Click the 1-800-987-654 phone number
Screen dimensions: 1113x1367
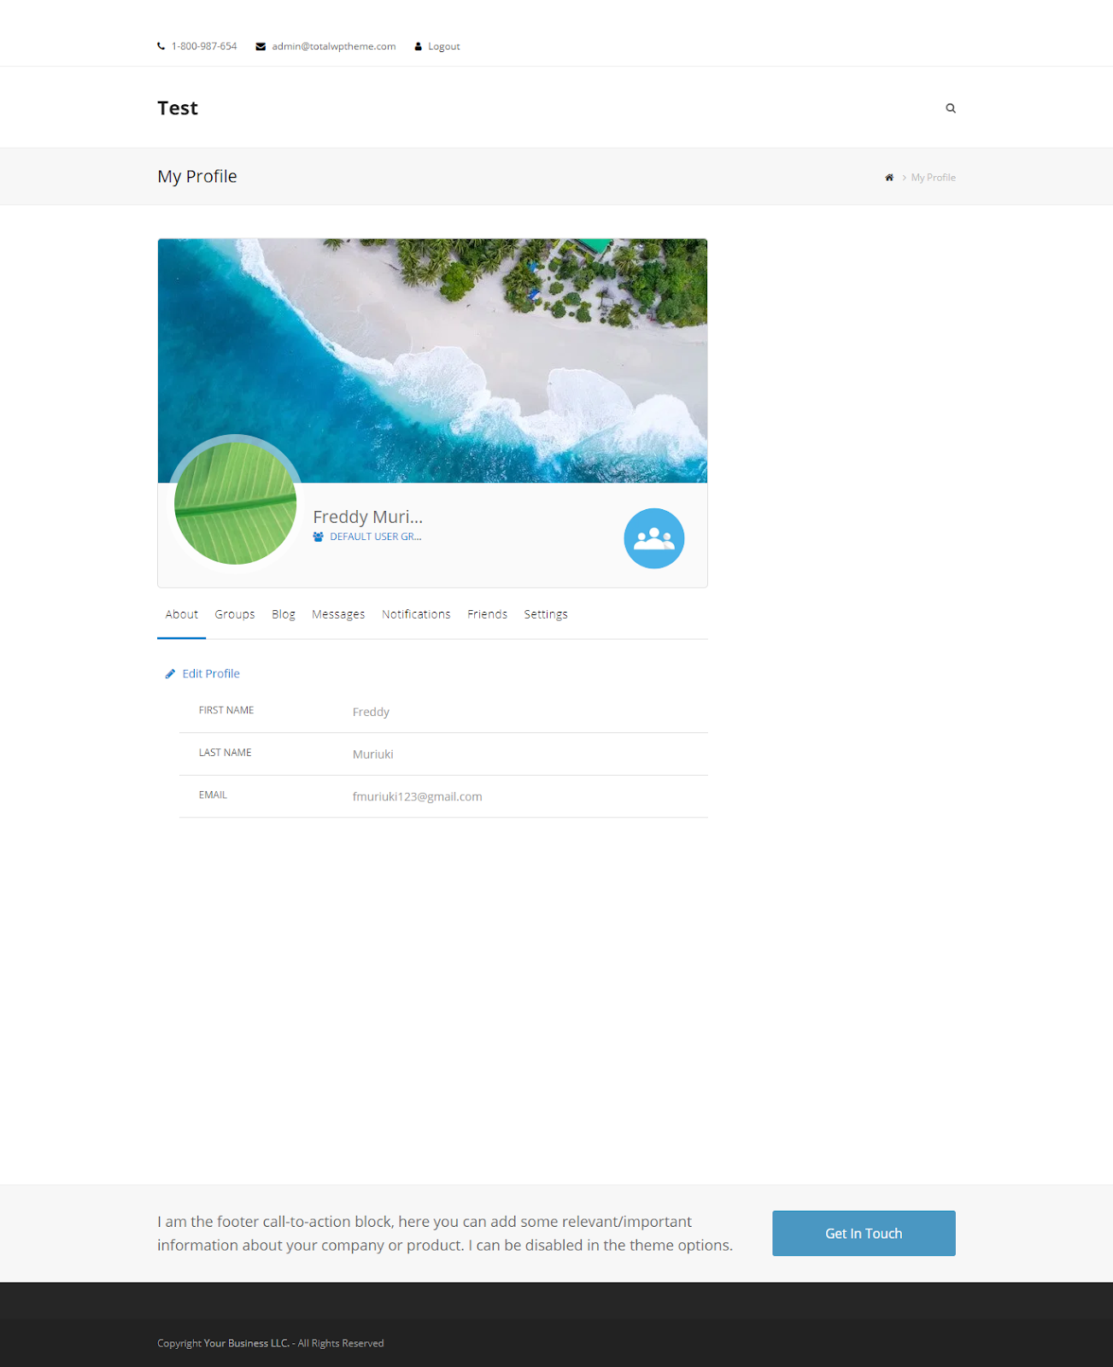tap(204, 46)
